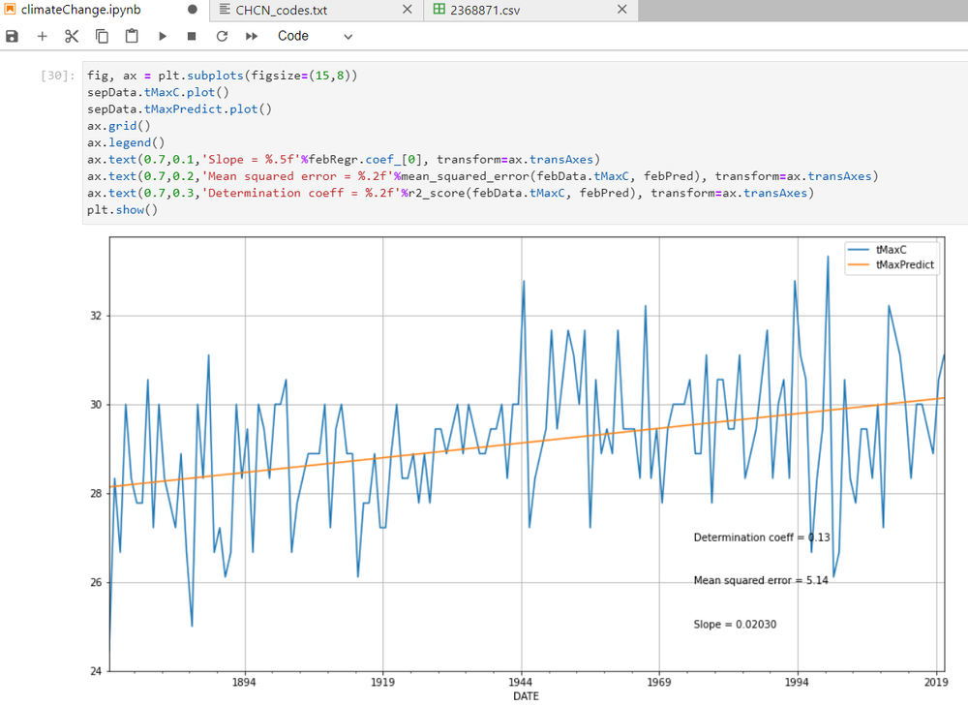The image size is (968, 706).
Task: Insert a new cell below
Action: (42, 36)
